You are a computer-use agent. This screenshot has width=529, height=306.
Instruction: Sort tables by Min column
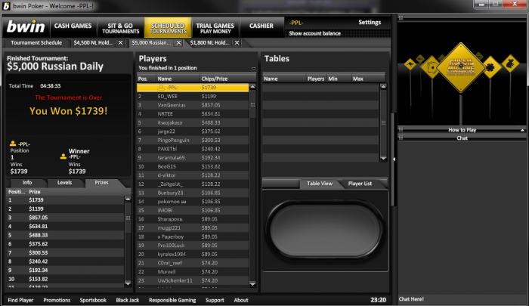tap(339, 79)
